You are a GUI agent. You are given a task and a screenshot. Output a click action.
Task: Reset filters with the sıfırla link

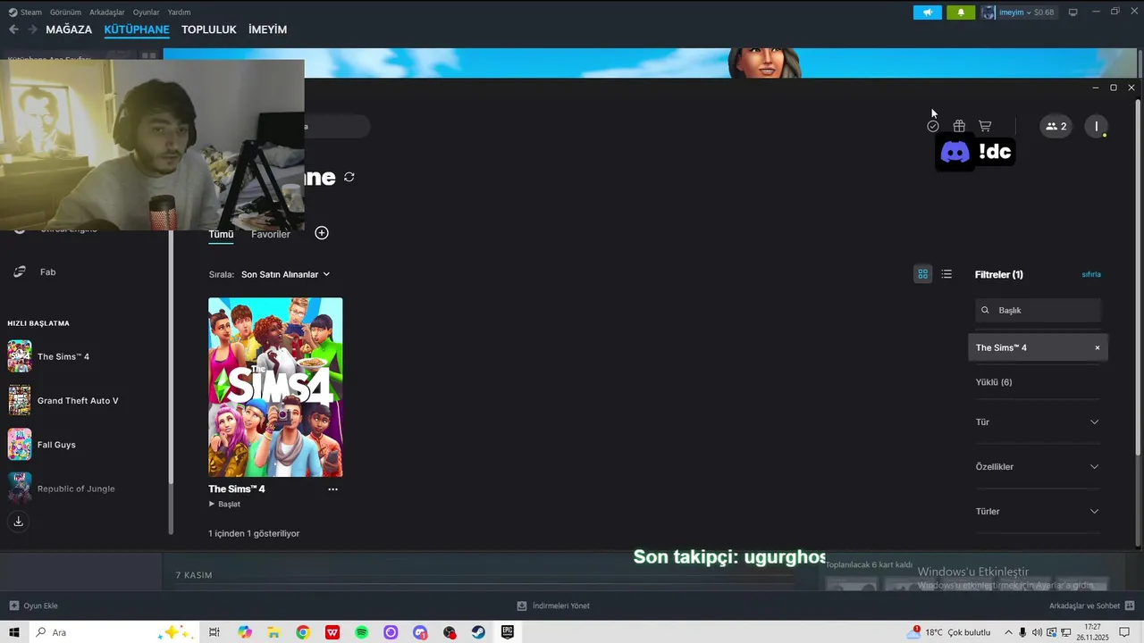1091,274
